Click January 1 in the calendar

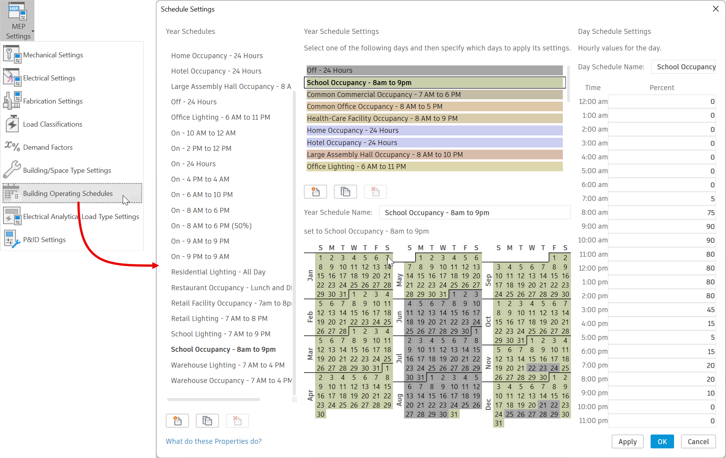[320, 258]
